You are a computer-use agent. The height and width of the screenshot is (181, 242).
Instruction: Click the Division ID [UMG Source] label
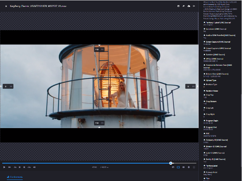pos(216,146)
